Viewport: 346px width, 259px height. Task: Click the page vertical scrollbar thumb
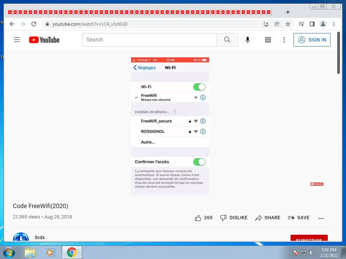339,53
